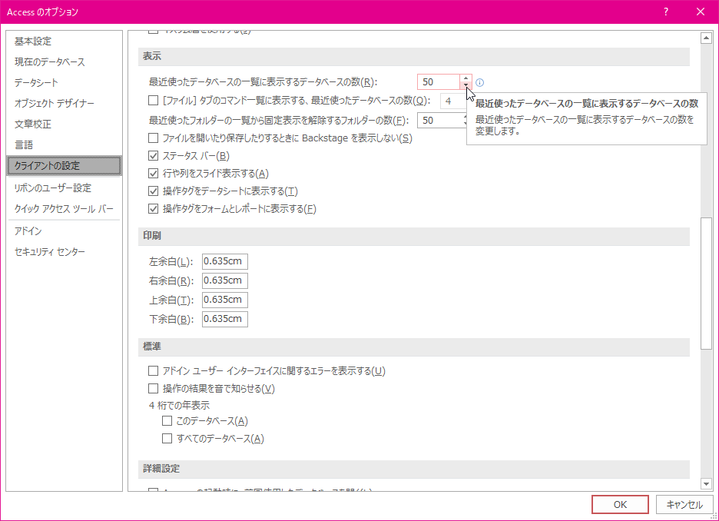Viewport: 719px width, 521px height.
Task: Check このデータベース four-digit year option
Action: click(x=167, y=420)
